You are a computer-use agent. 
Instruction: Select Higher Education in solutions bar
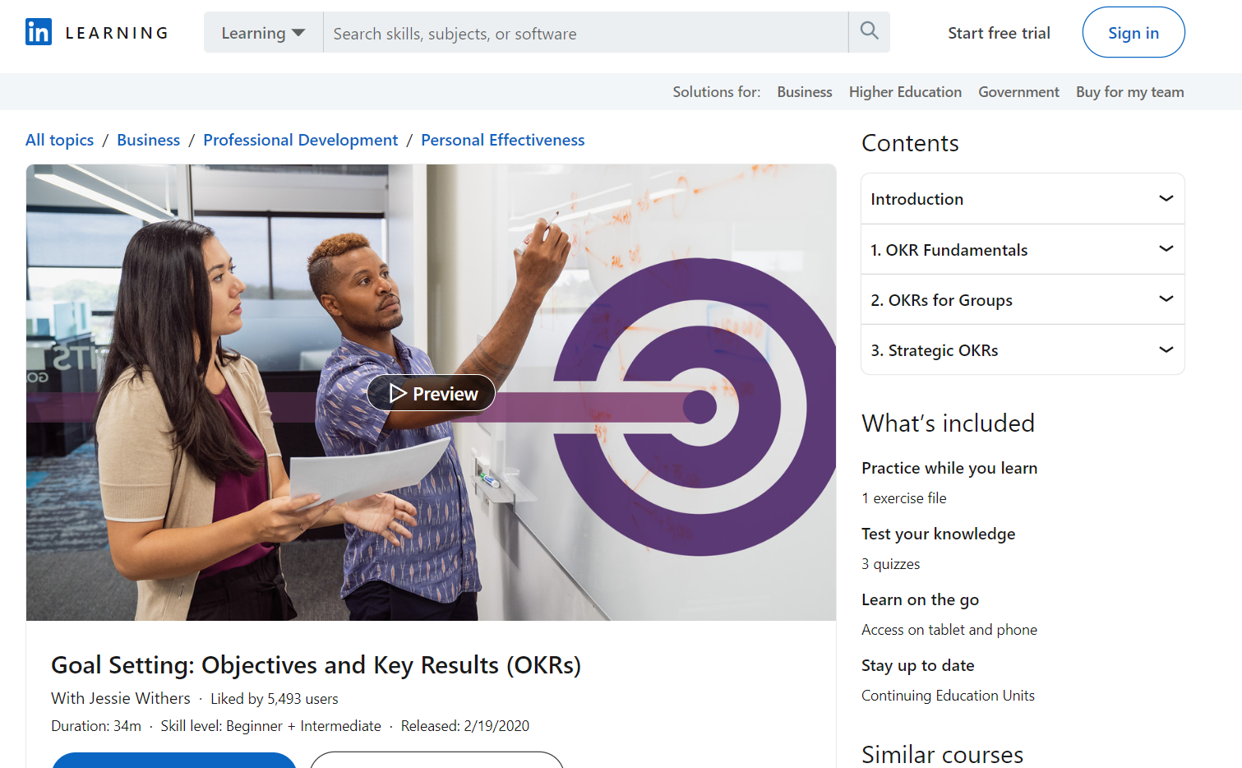(x=905, y=91)
